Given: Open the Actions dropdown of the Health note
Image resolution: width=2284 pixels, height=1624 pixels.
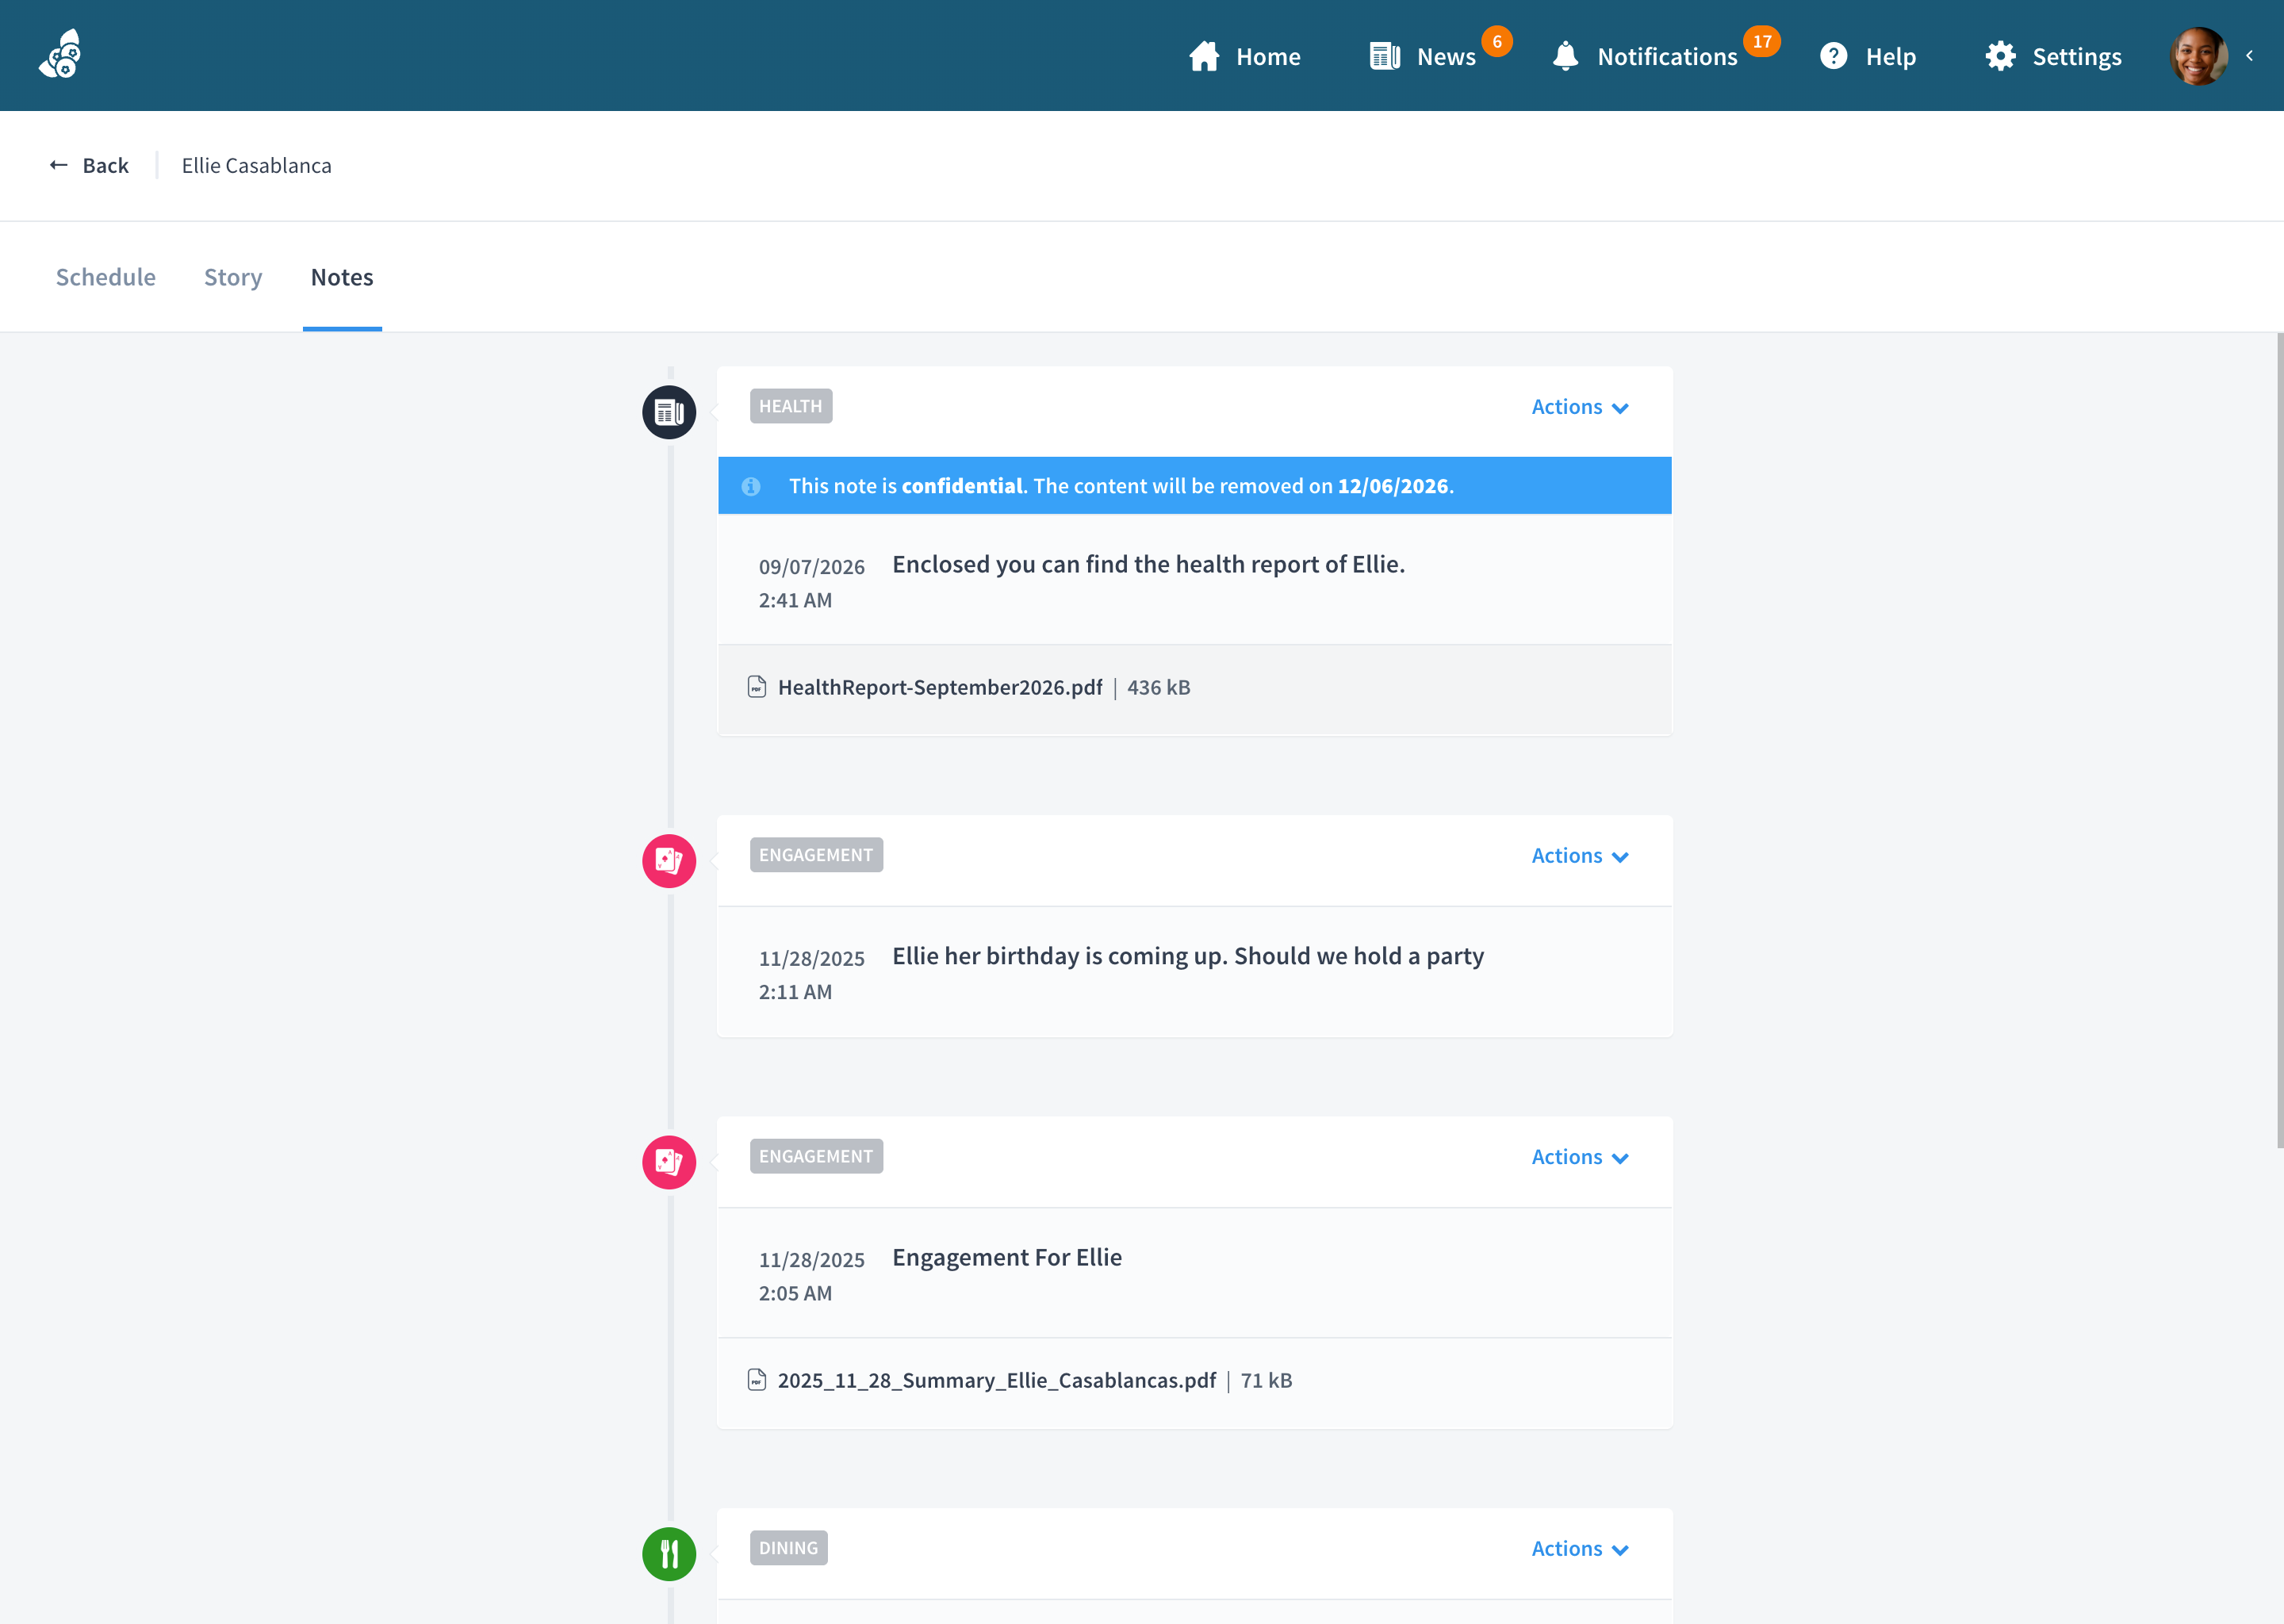Looking at the screenshot, I should click(1580, 407).
